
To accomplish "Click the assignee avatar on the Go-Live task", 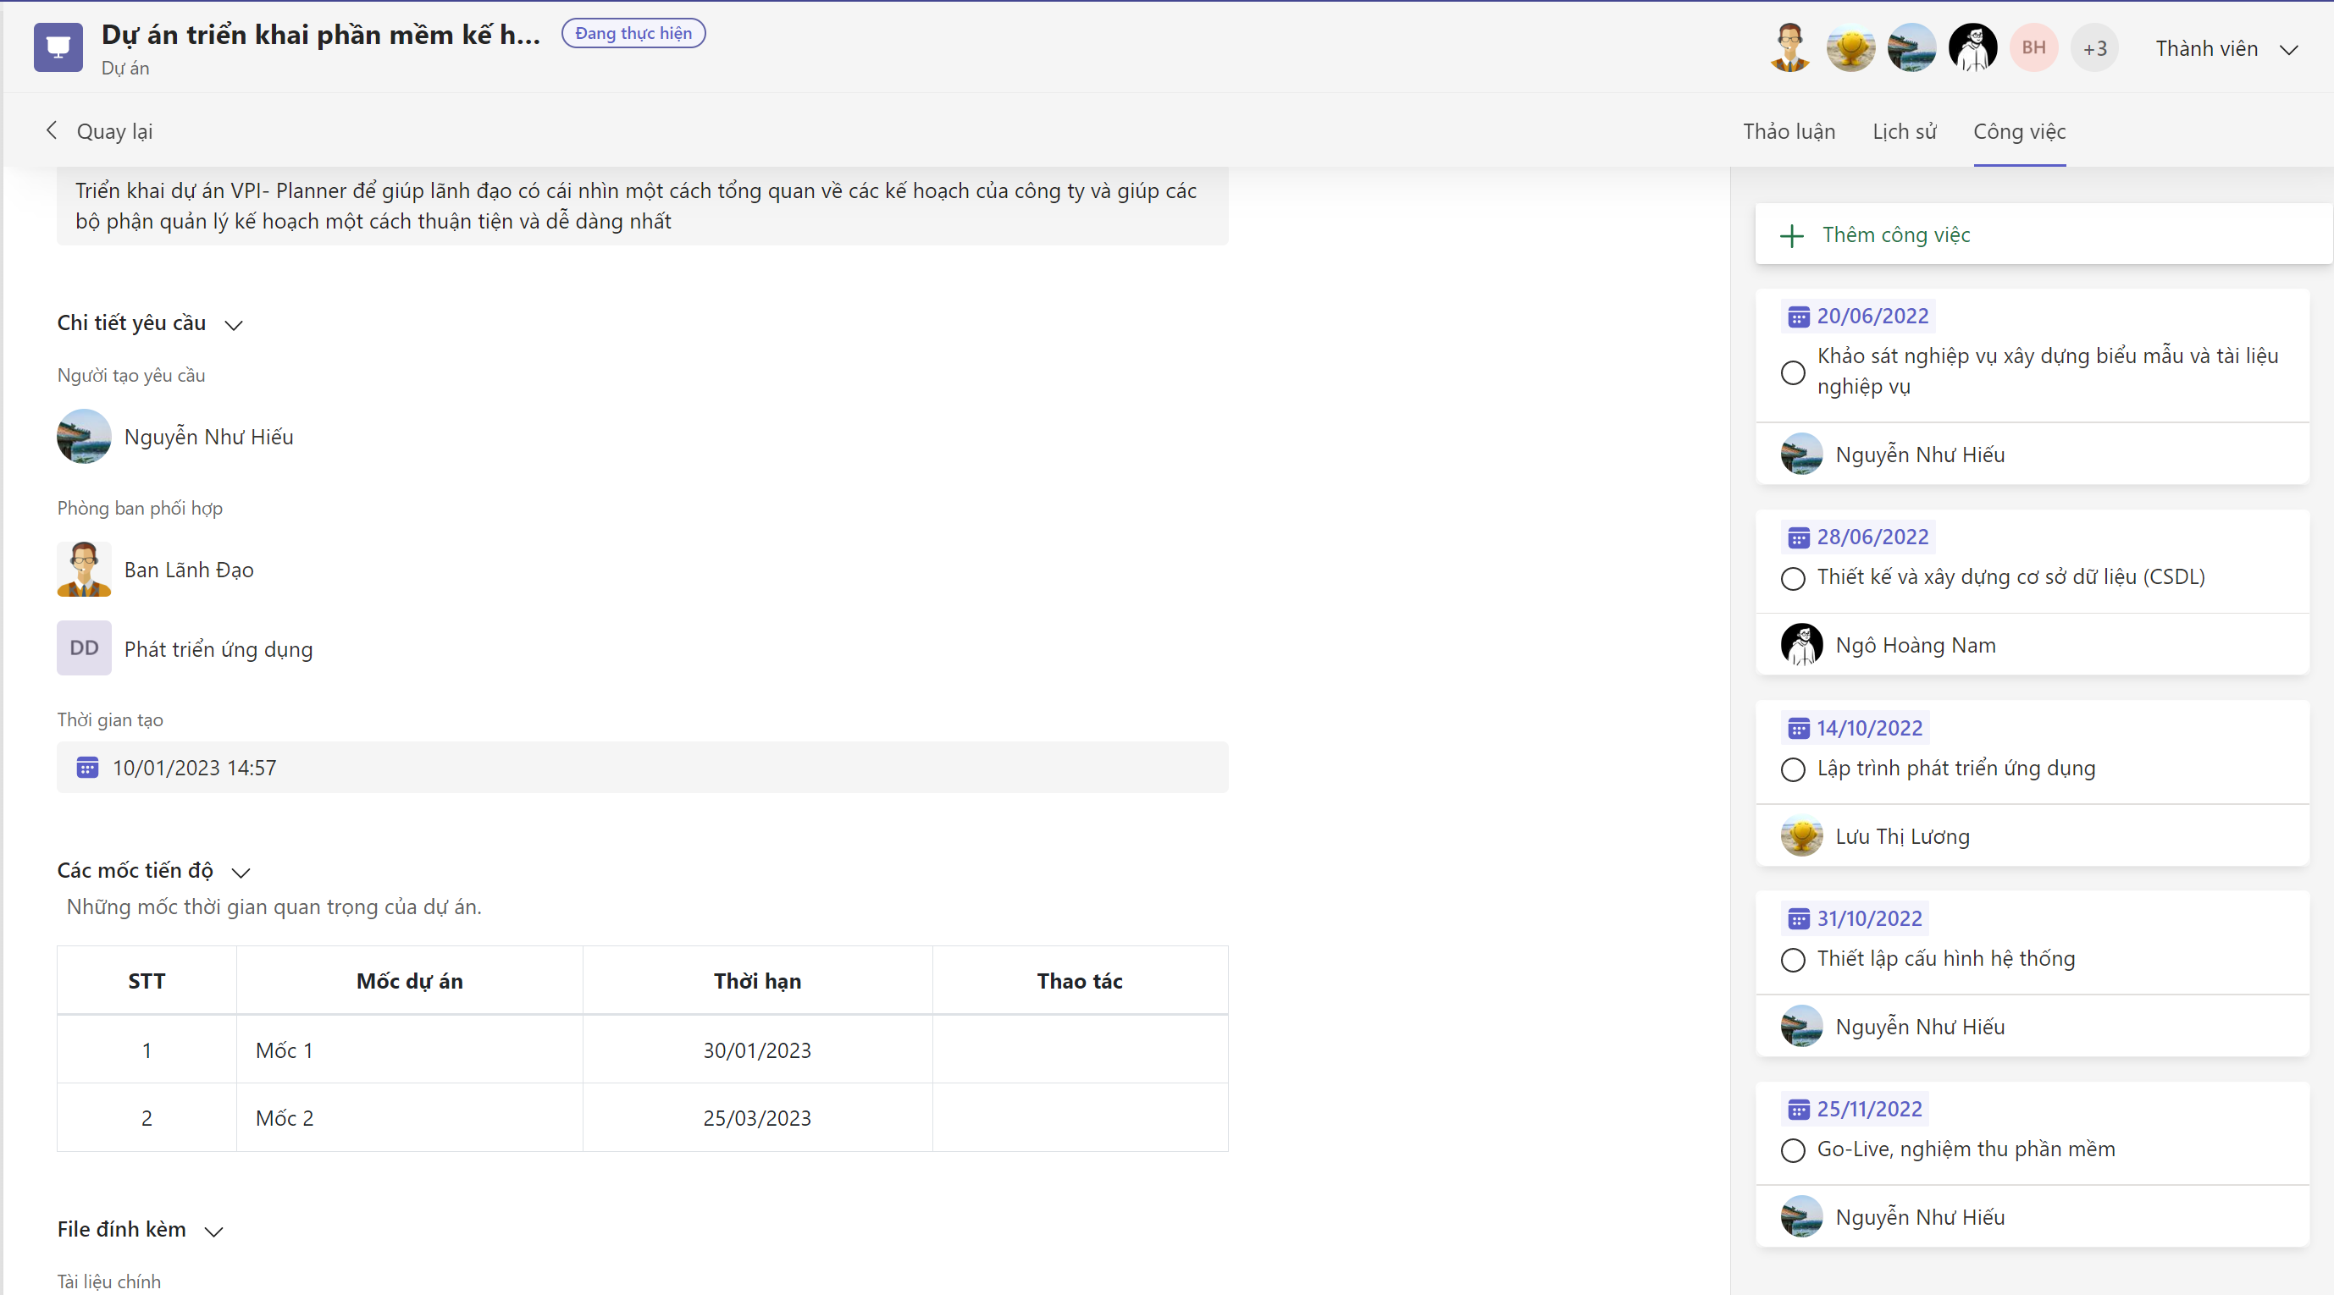I will 1801,1217.
